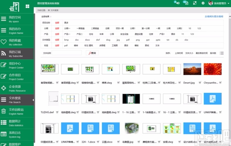Filter file type by xlsx
This screenshot has width=231, height=146.
[x=186, y=40]
